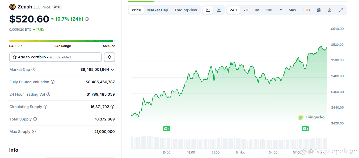This screenshot has width=359, height=158.
Task: Open the Market Cap info tooltip icon
Action: [33, 69]
